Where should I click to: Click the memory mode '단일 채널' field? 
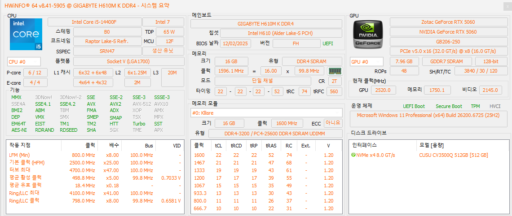coord(263,81)
